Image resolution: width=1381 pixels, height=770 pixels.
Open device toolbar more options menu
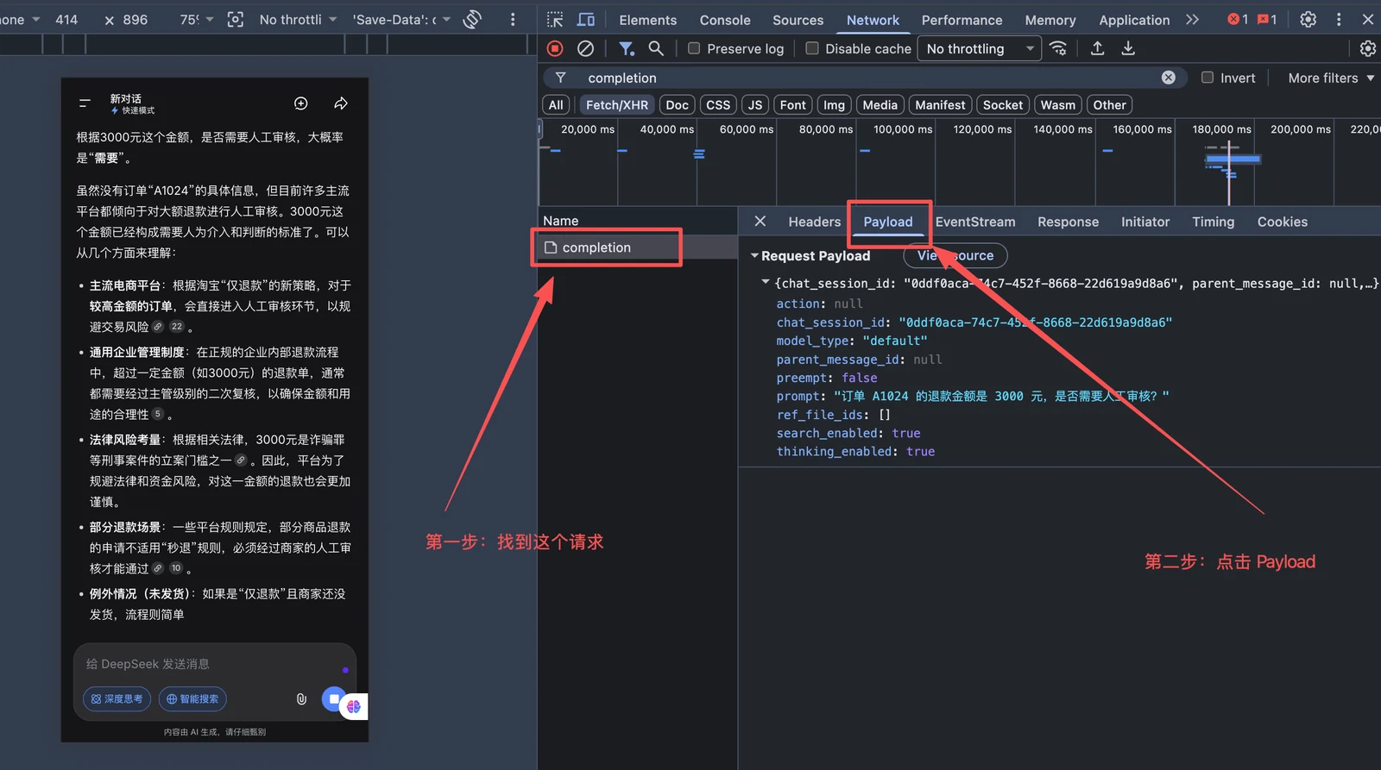pyautogui.click(x=513, y=19)
